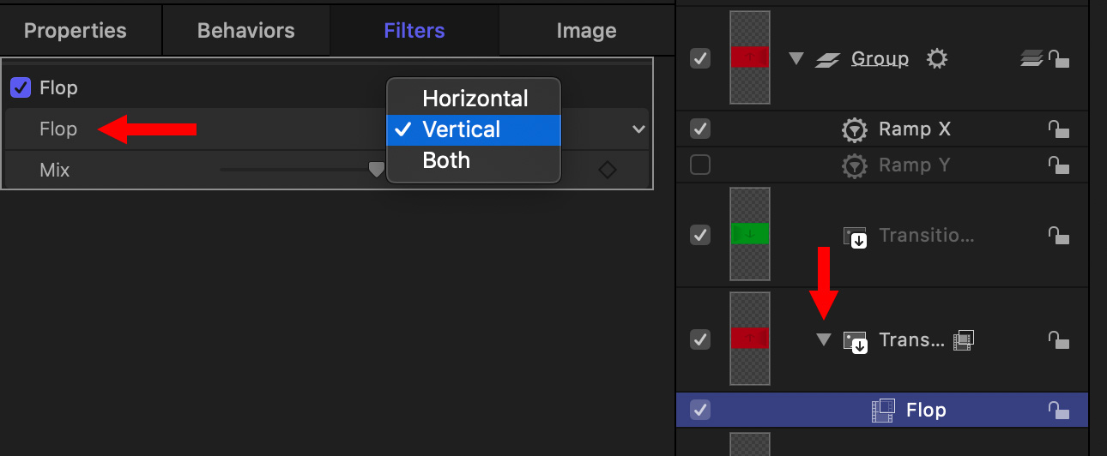This screenshot has height=456, width=1107.
Task: Disable the Flop filter checkbox in Inspector
Action: coord(21,87)
